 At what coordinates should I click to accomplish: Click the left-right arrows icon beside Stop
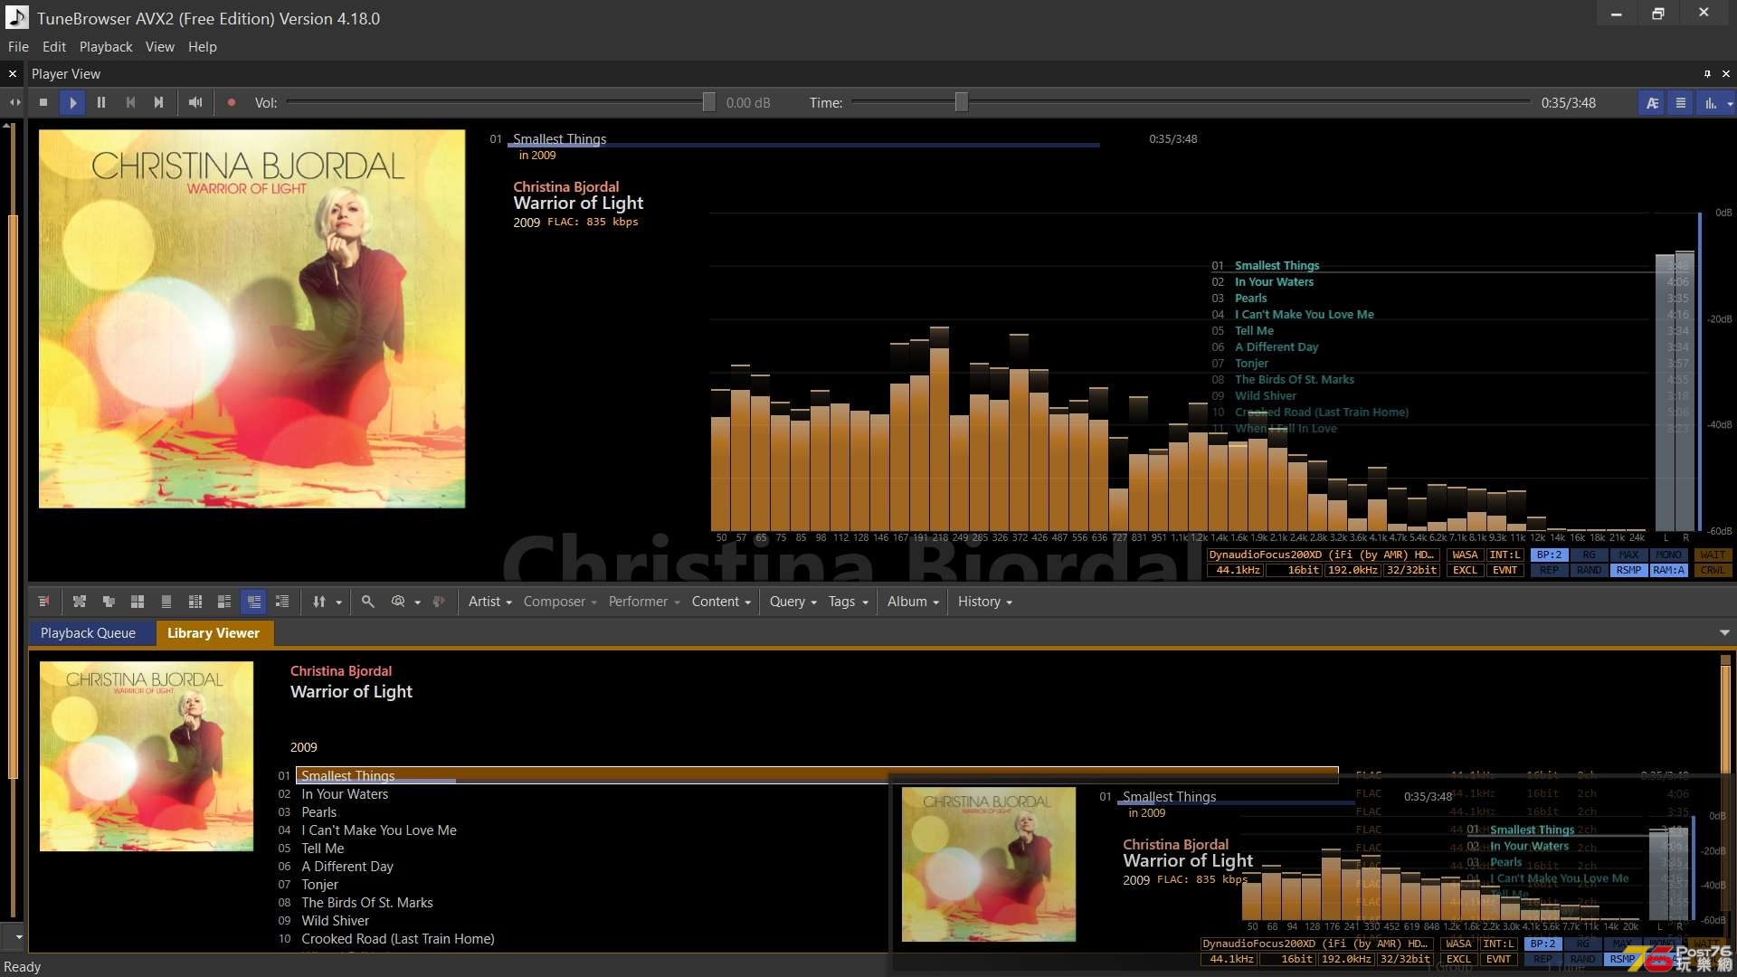(14, 102)
